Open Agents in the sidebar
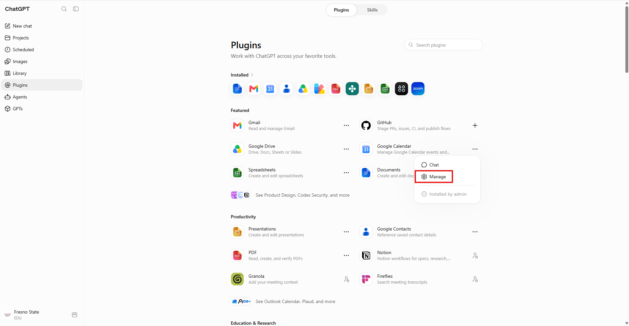This screenshot has width=629, height=326. (42, 97)
